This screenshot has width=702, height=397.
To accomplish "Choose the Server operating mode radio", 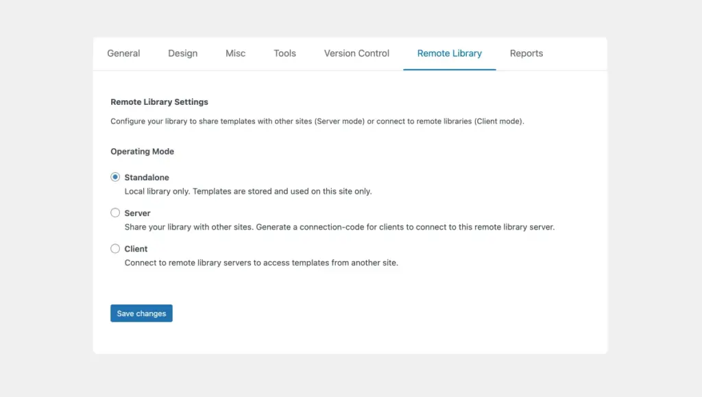I will tap(115, 213).
